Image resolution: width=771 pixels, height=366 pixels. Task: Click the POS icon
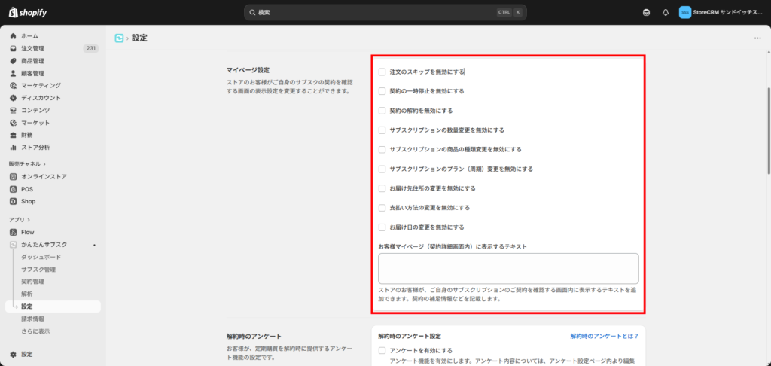14,189
